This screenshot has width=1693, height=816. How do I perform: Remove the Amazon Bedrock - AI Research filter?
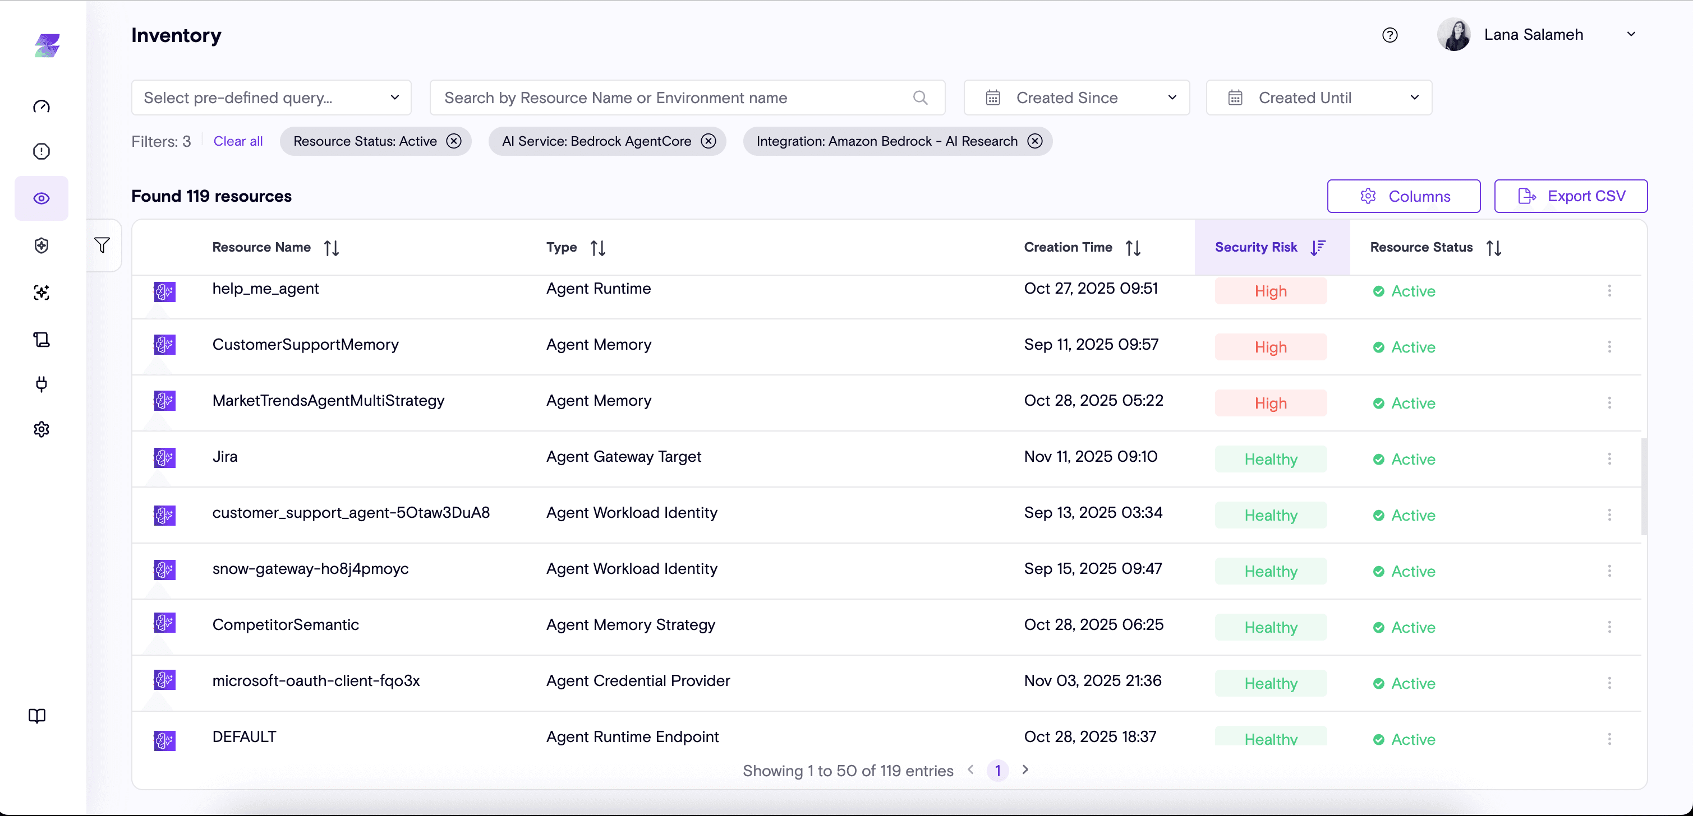(x=1035, y=141)
